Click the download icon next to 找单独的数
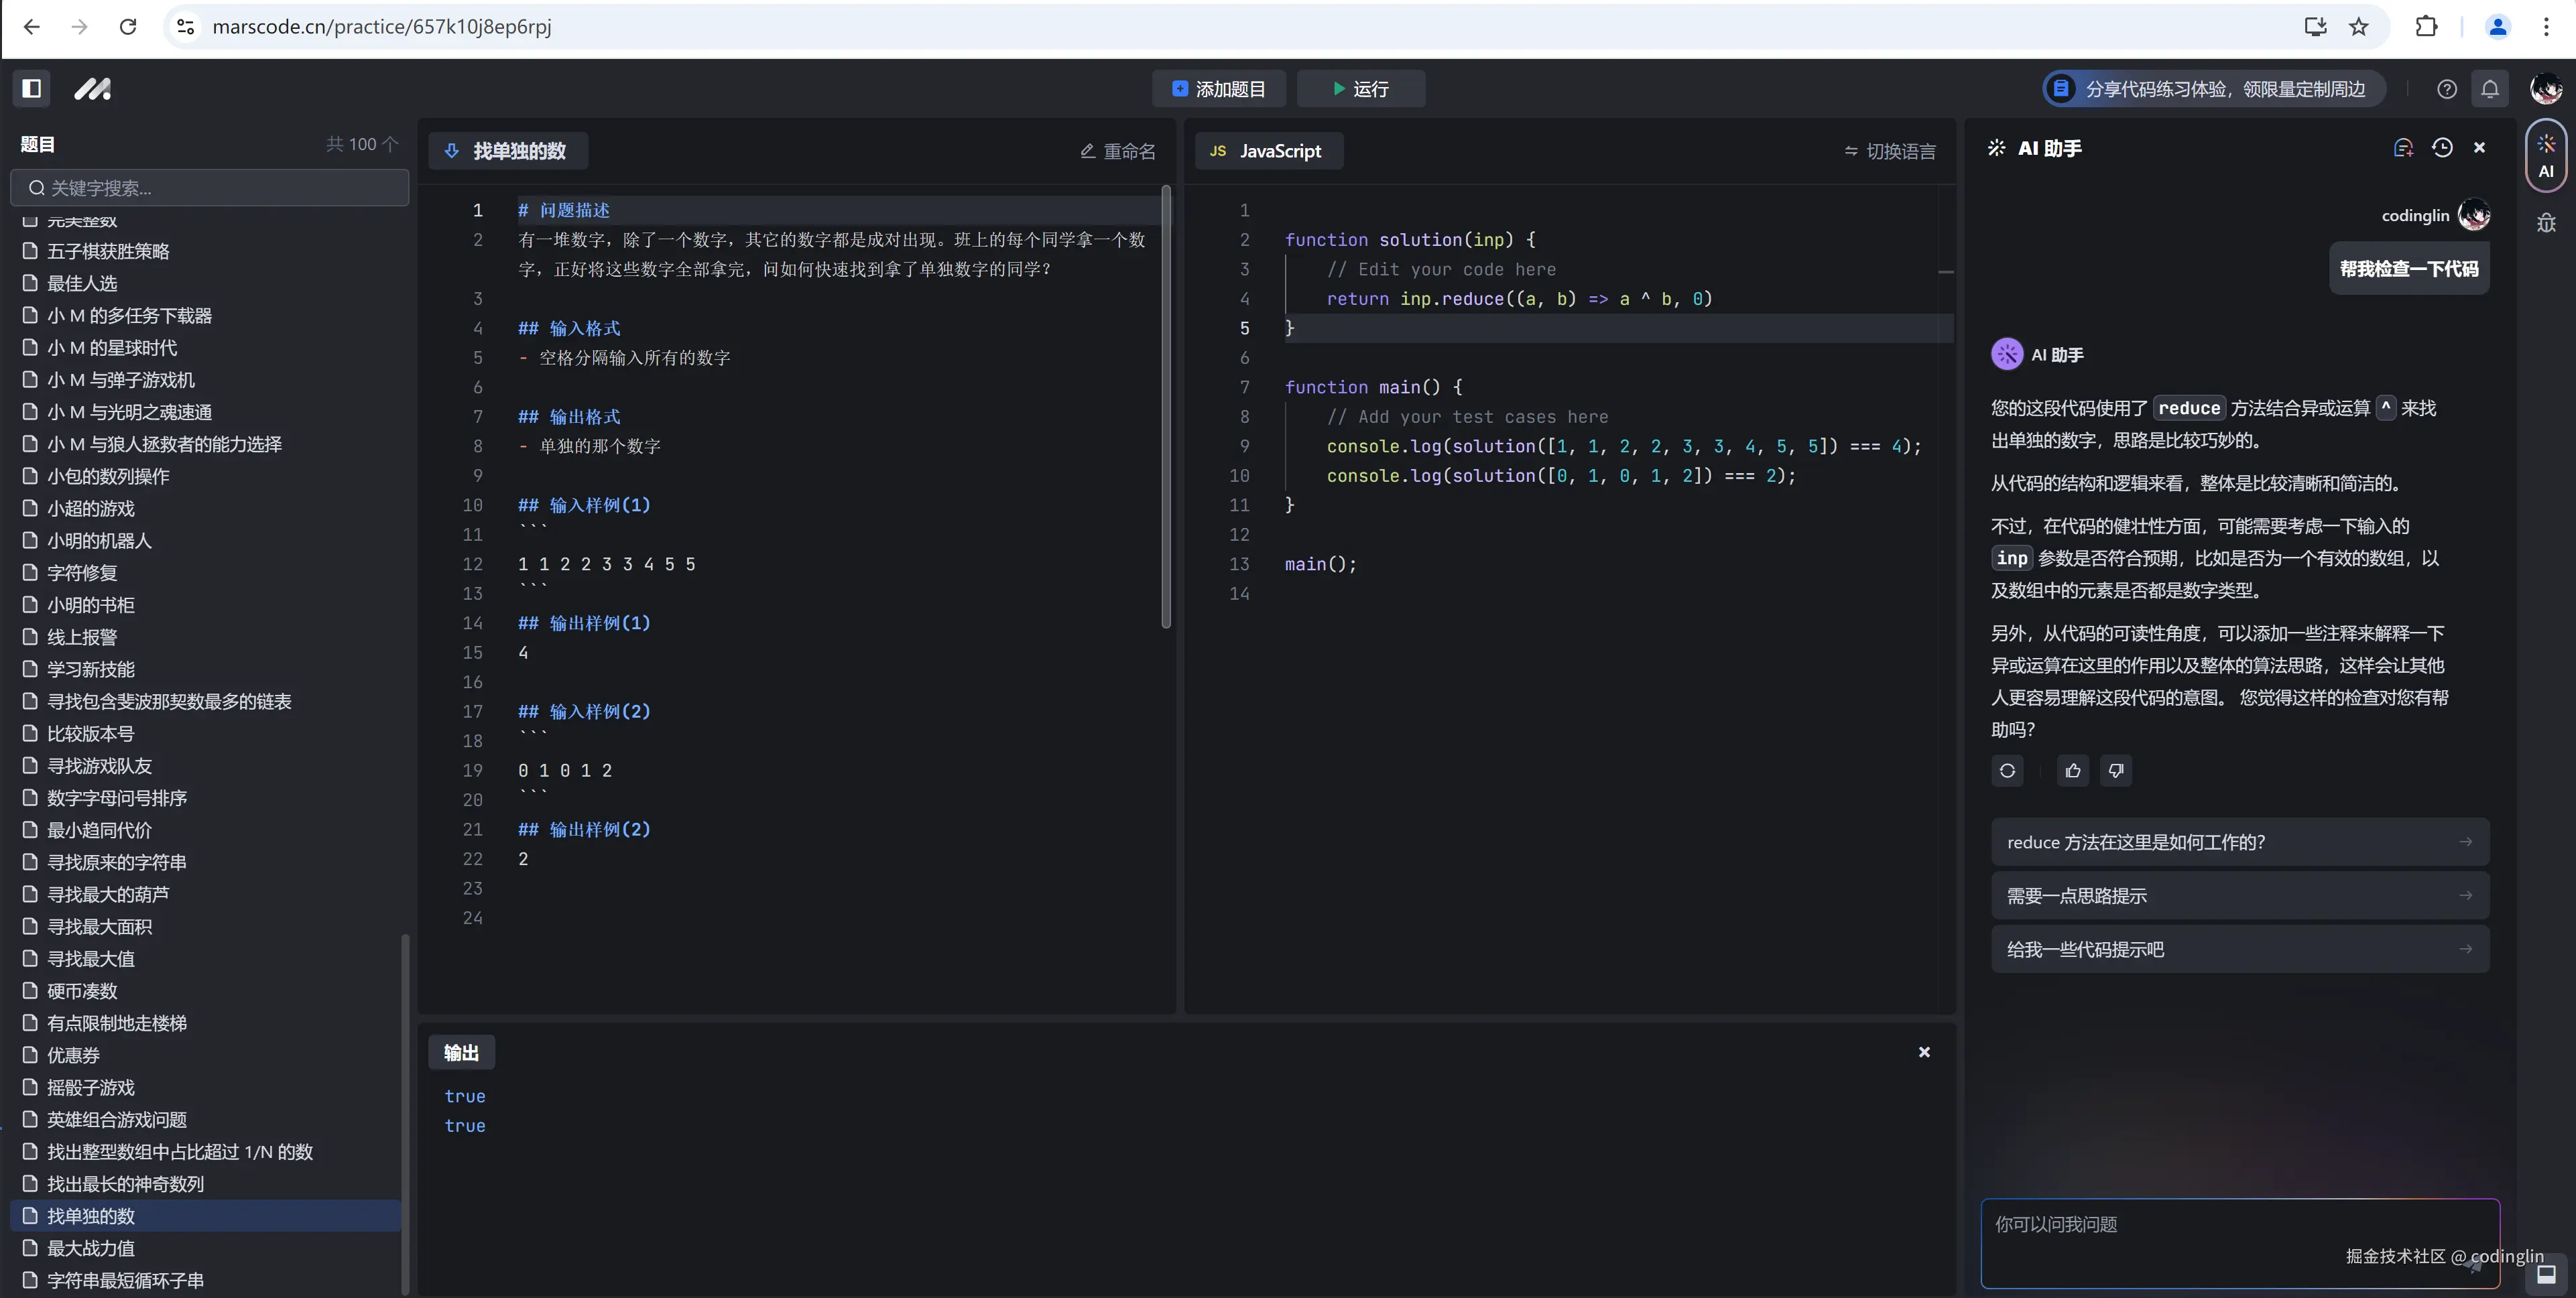Viewport: 2576px width, 1298px height. coord(451,150)
